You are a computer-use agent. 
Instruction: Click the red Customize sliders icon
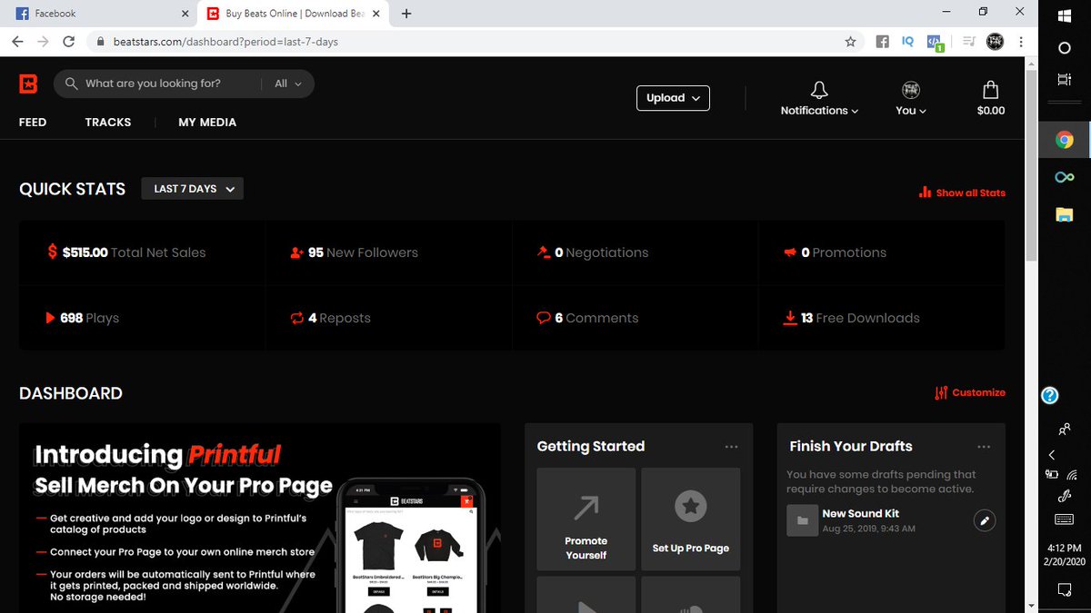click(941, 393)
